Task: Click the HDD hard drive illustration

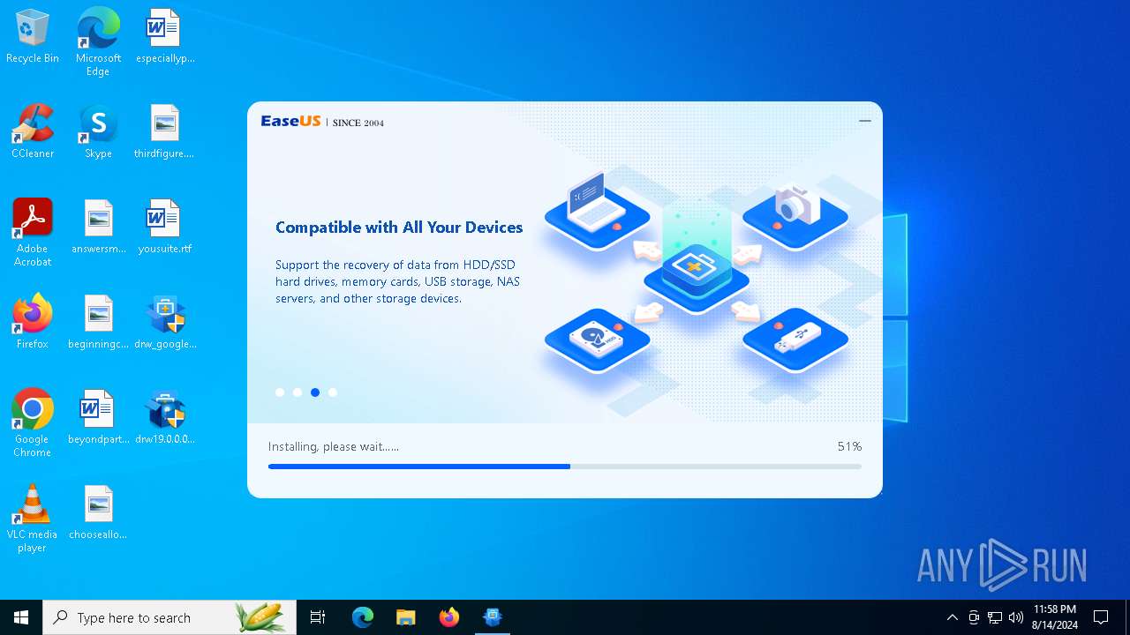Action: pos(598,340)
